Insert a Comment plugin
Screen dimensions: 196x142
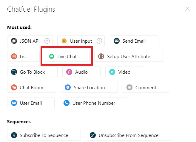[x=146, y=87]
